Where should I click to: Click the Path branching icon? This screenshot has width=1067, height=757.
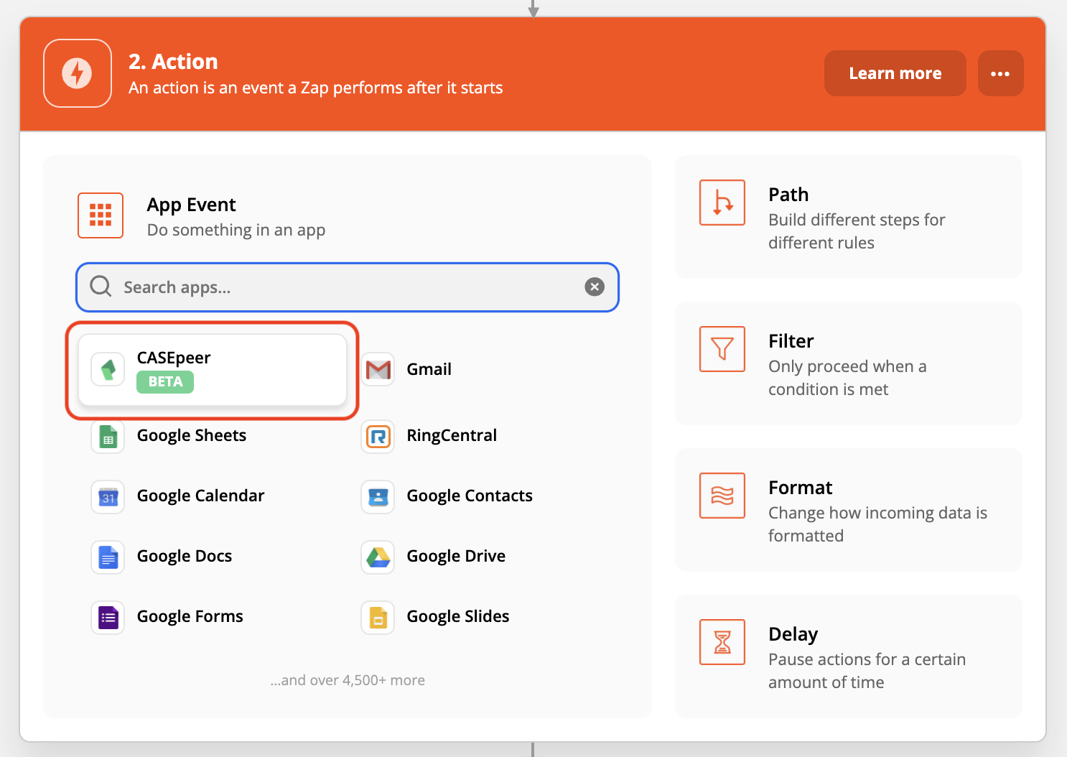(722, 203)
